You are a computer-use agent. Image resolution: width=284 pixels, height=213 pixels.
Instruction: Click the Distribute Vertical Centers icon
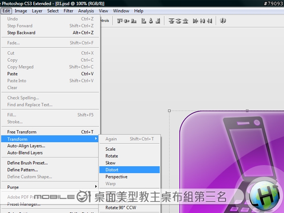click(178, 21)
